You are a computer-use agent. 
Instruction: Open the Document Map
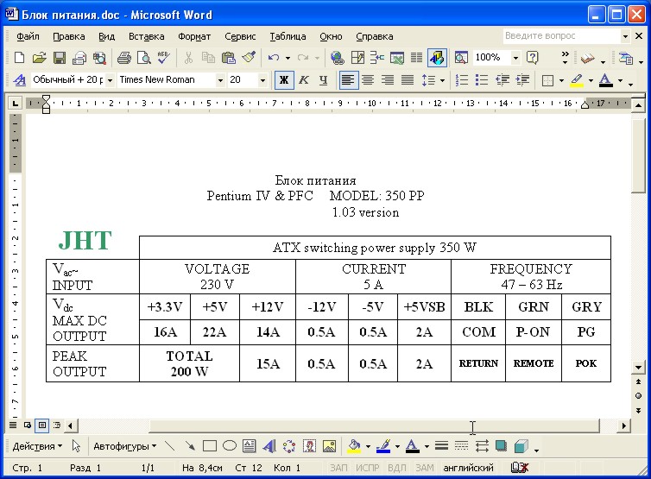click(x=461, y=57)
